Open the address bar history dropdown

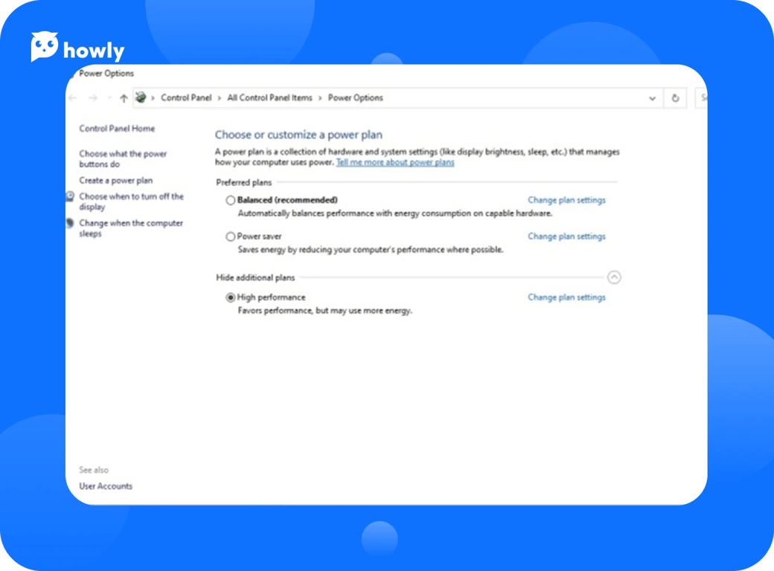652,98
